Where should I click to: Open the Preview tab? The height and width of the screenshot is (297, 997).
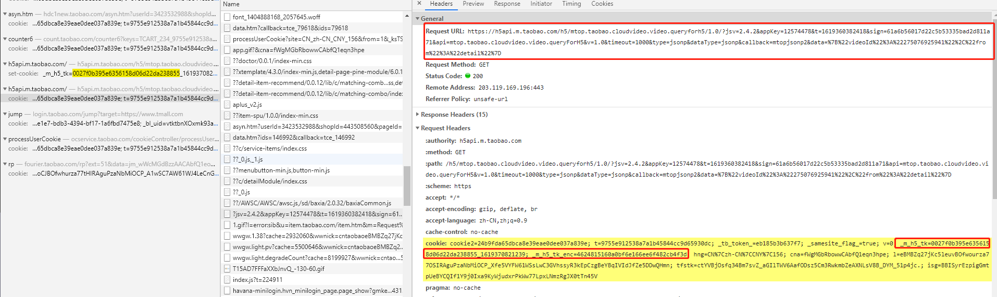click(x=473, y=4)
